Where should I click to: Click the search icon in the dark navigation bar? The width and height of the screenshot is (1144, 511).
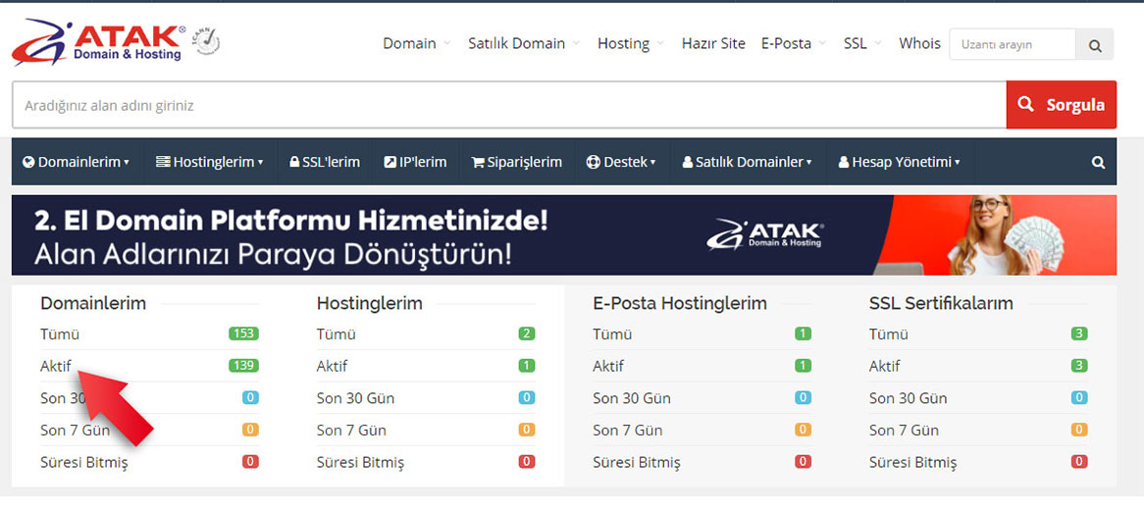(1098, 162)
